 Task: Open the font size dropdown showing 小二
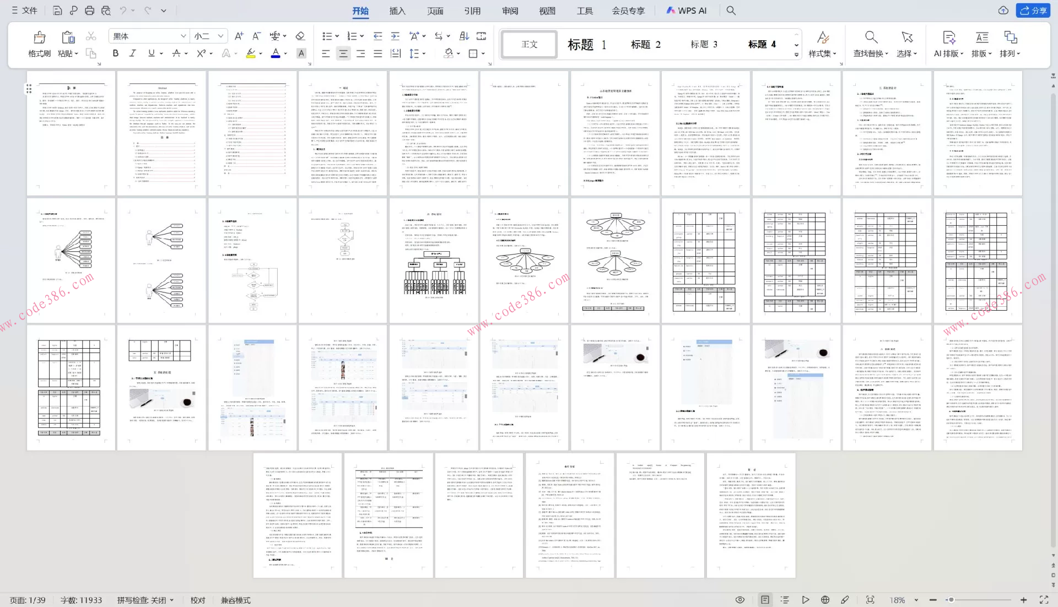220,36
